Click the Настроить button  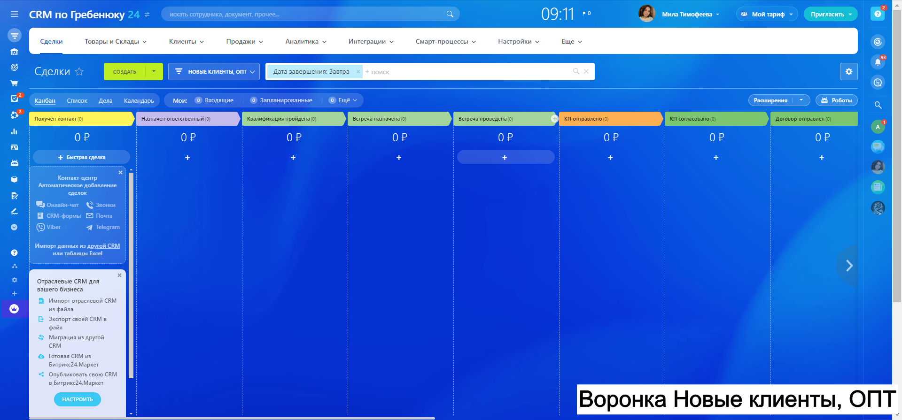point(78,399)
